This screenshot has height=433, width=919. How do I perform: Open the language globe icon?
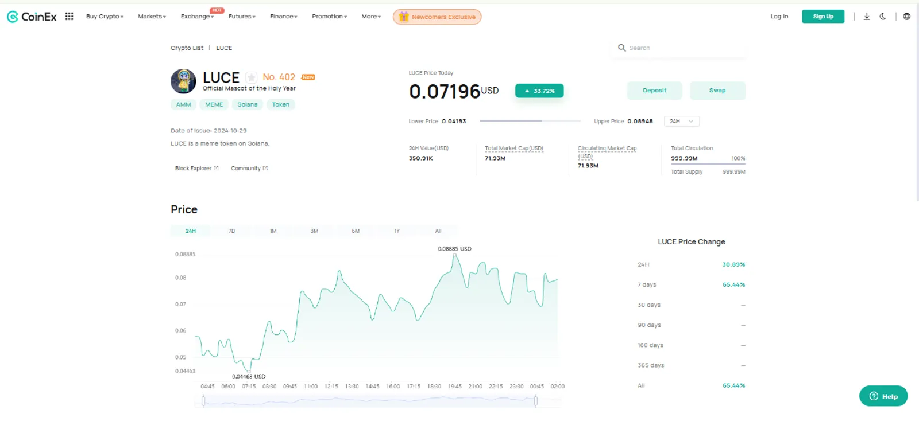907,17
